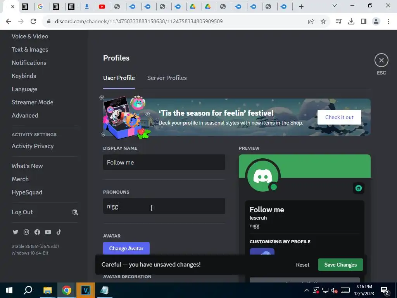The height and width of the screenshot is (298, 397).
Task: Click Chrome icon in taskbar
Action: click(x=67, y=290)
